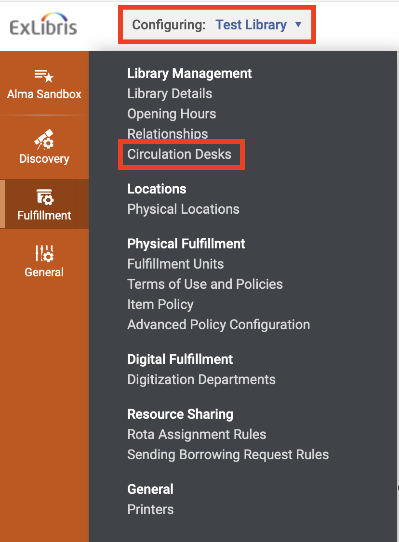Click the Alma Sandbox star list icon
The image size is (399, 542).
pyautogui.click(x=44, y=76)
